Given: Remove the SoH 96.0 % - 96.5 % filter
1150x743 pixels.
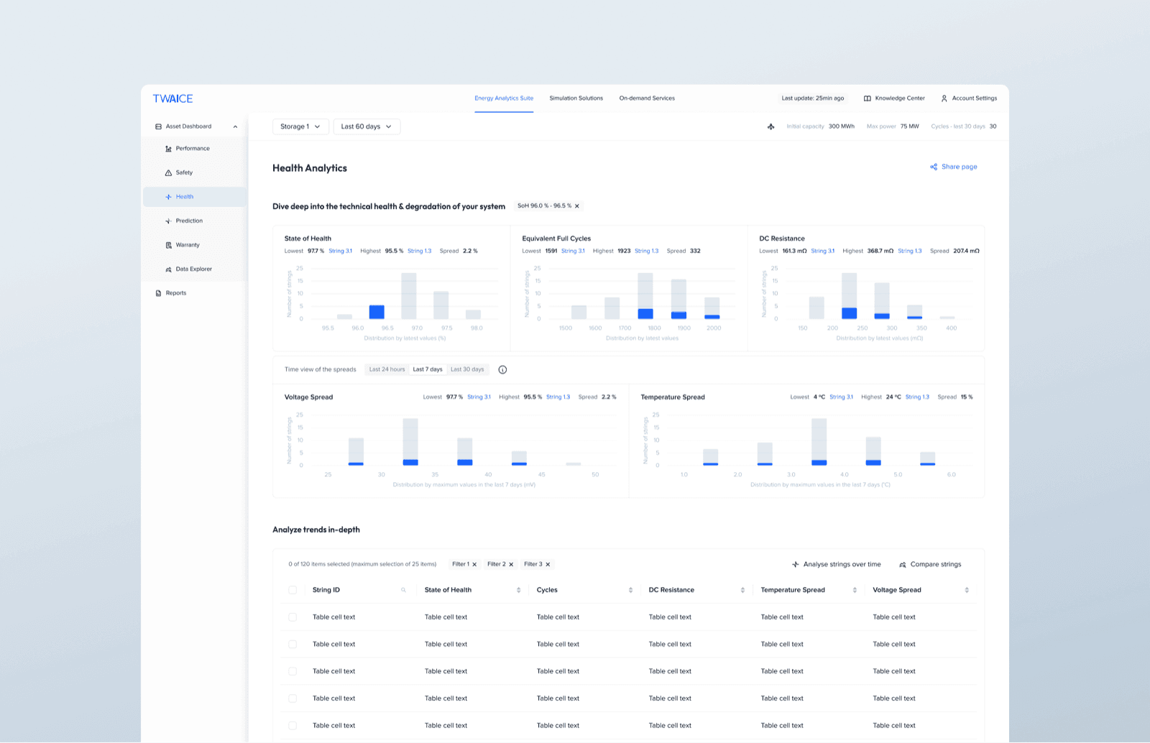Looking at the screenshot, I should click(x=577, y=206).
